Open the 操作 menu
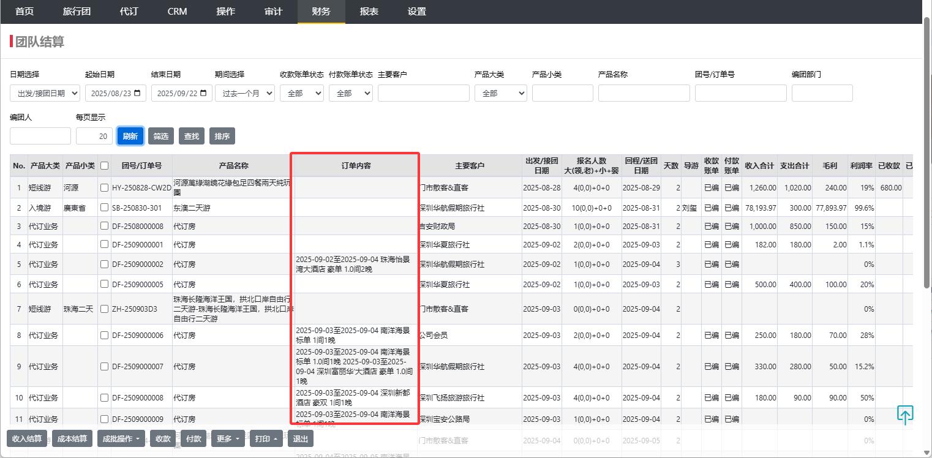The width and height of the screenshot is (932, 458). [x=225, y=12]
